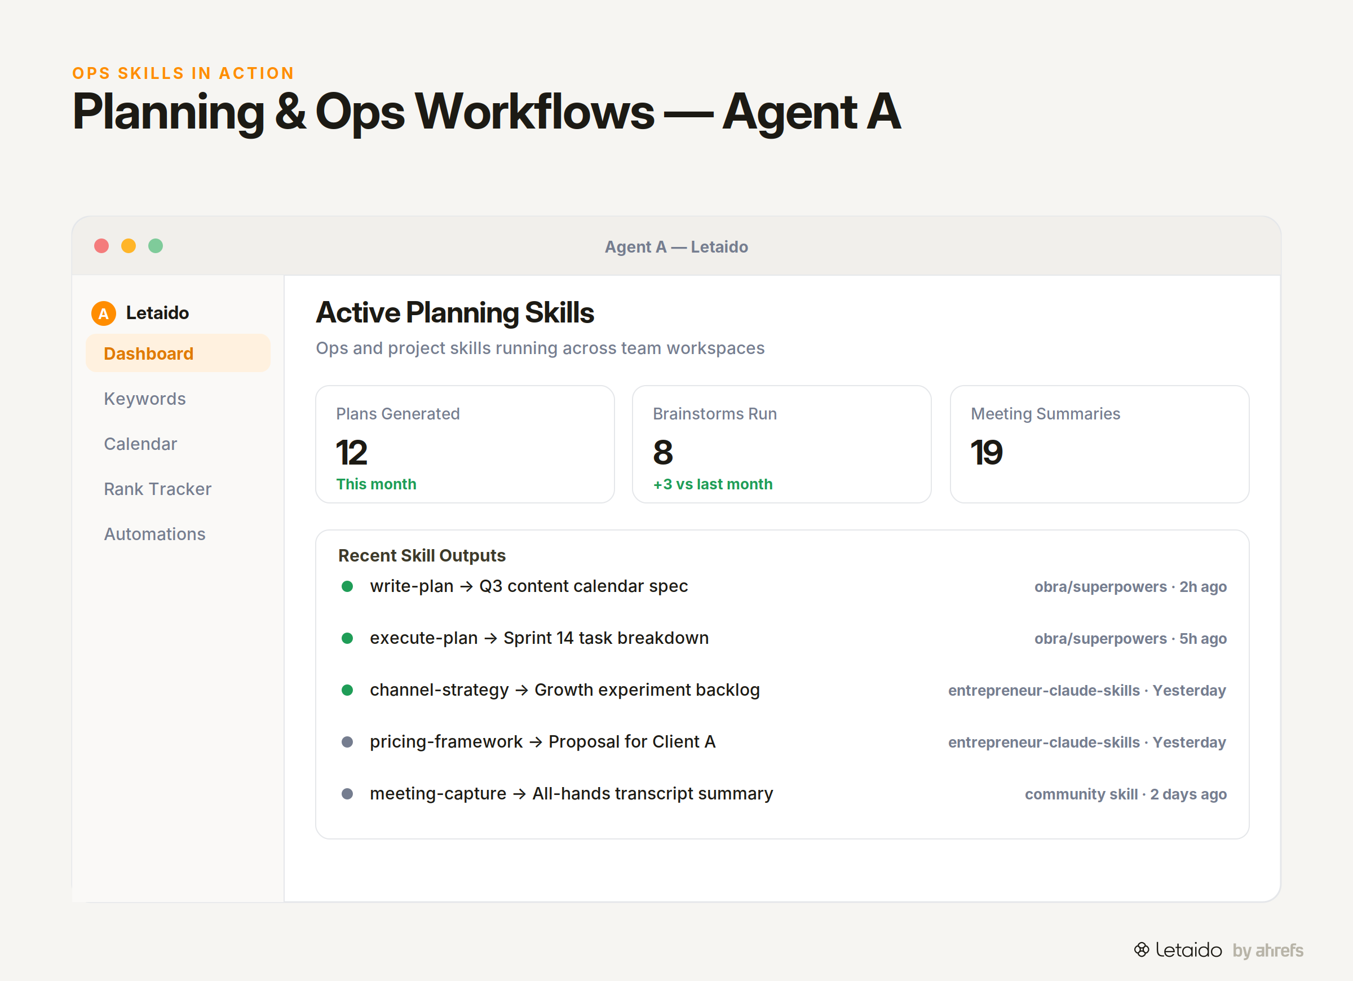Viewport: 1353px width, 981px height.
Task: Open the Meeting Summaries stat card
Action: coord(1099,444)
